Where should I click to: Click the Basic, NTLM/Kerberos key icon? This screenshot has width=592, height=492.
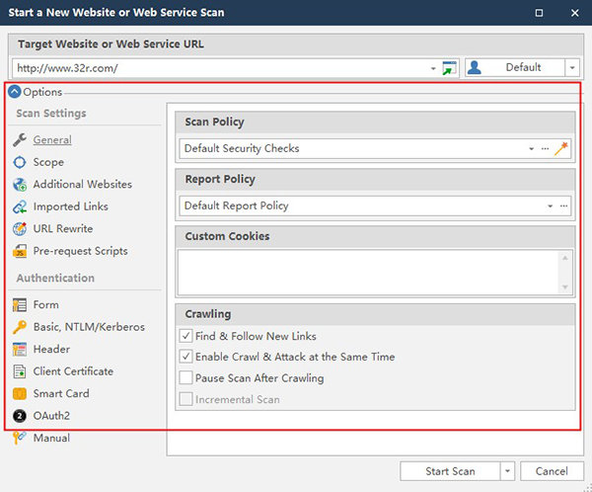click(x=20, y=327)
